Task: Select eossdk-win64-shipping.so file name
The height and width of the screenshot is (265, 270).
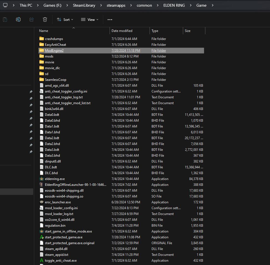Action: 64,196
